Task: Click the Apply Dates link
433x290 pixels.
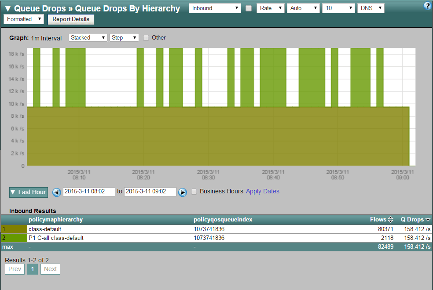Action: [262, 191]
